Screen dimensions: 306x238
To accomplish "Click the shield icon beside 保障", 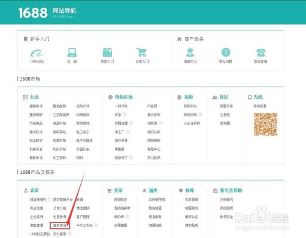I will 181,190.
